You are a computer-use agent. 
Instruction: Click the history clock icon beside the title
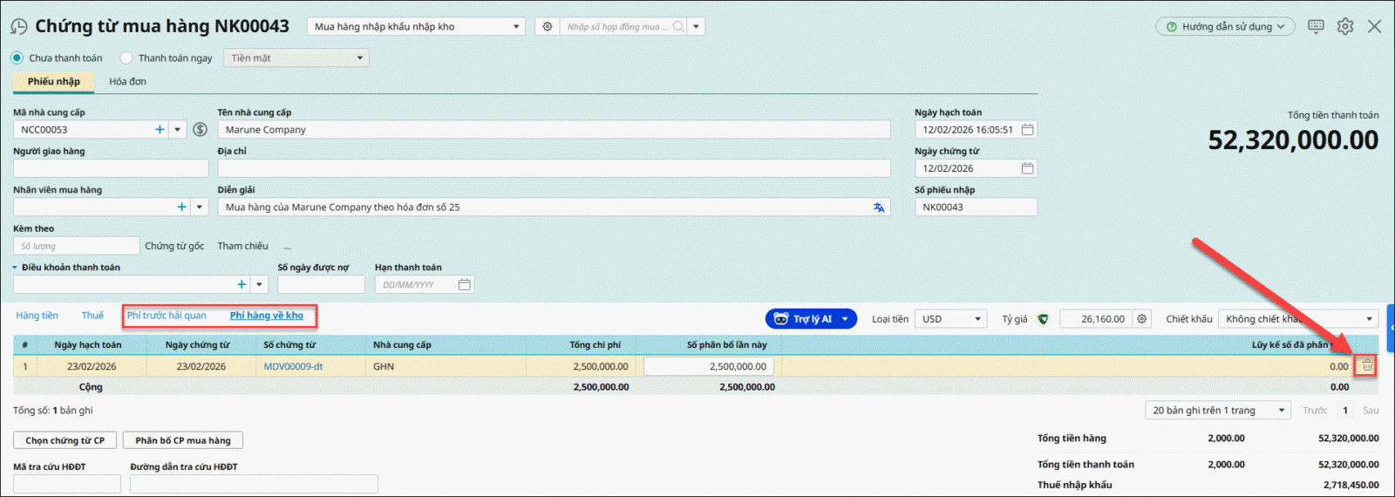tap(18, 27)
